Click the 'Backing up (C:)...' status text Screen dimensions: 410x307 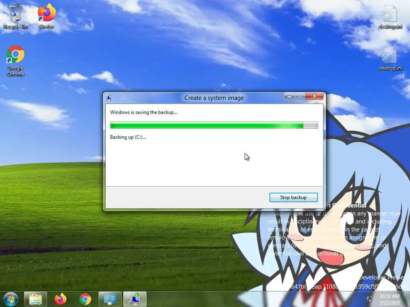point(128,137)
